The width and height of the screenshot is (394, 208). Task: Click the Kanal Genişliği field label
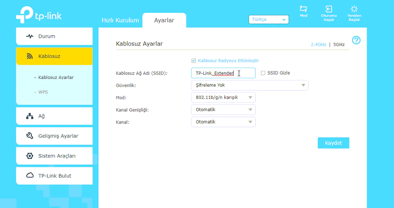[132, 110]
